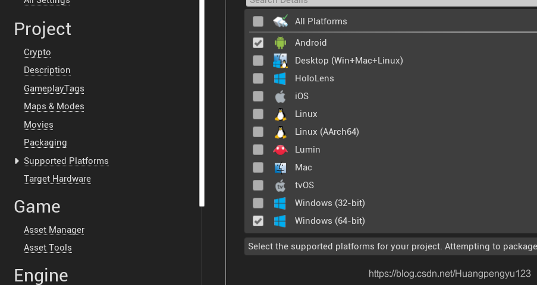Click the Linux (AArch64) label
This screenshot has height=285, width=537.
point(326,132)
